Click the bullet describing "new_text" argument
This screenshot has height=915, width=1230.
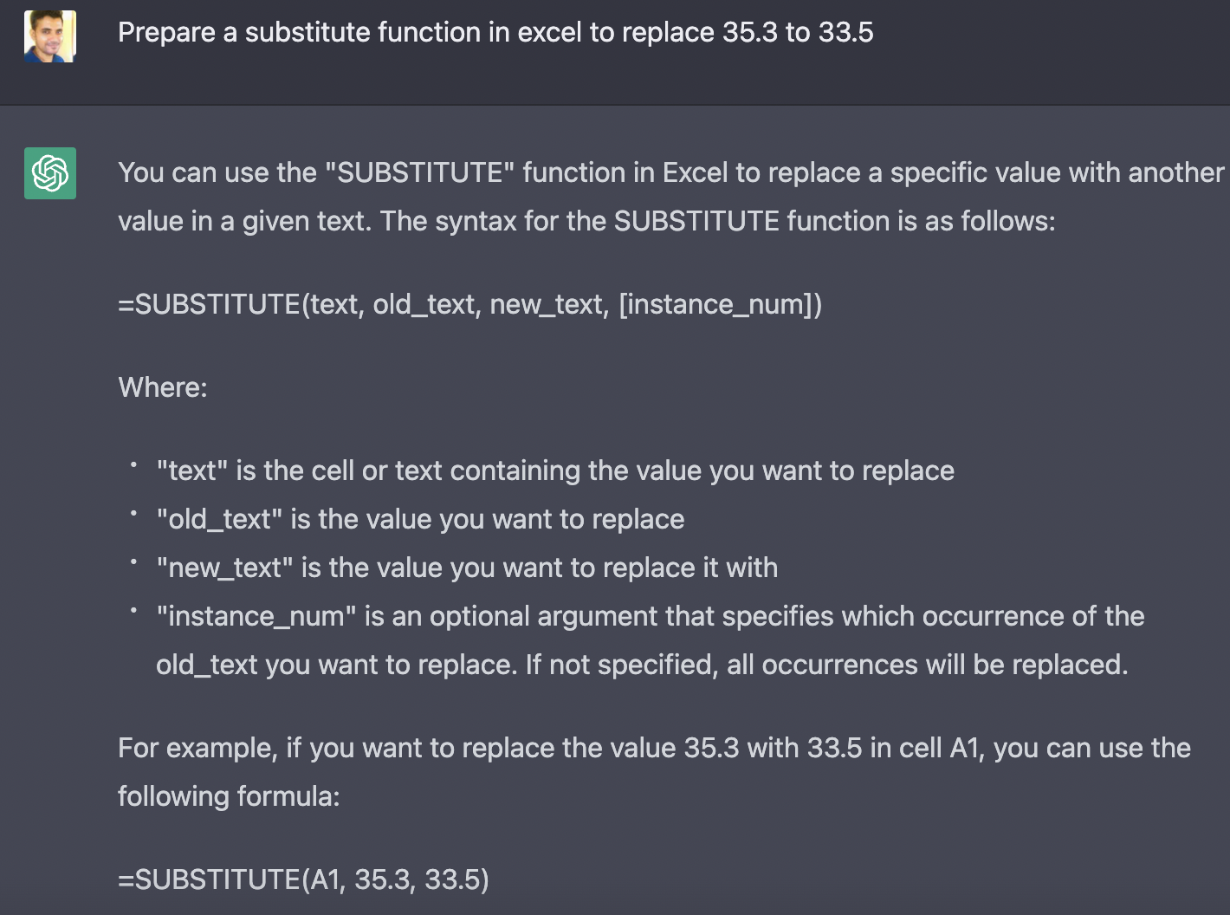pyautogui.click(x=466, y=568)
